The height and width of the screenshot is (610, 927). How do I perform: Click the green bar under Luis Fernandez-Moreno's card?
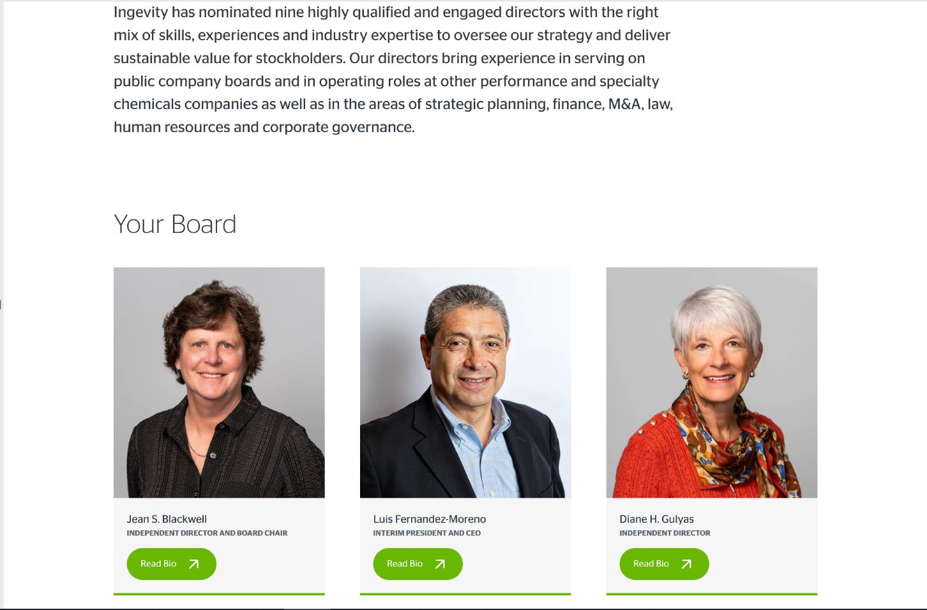point(465,594)
